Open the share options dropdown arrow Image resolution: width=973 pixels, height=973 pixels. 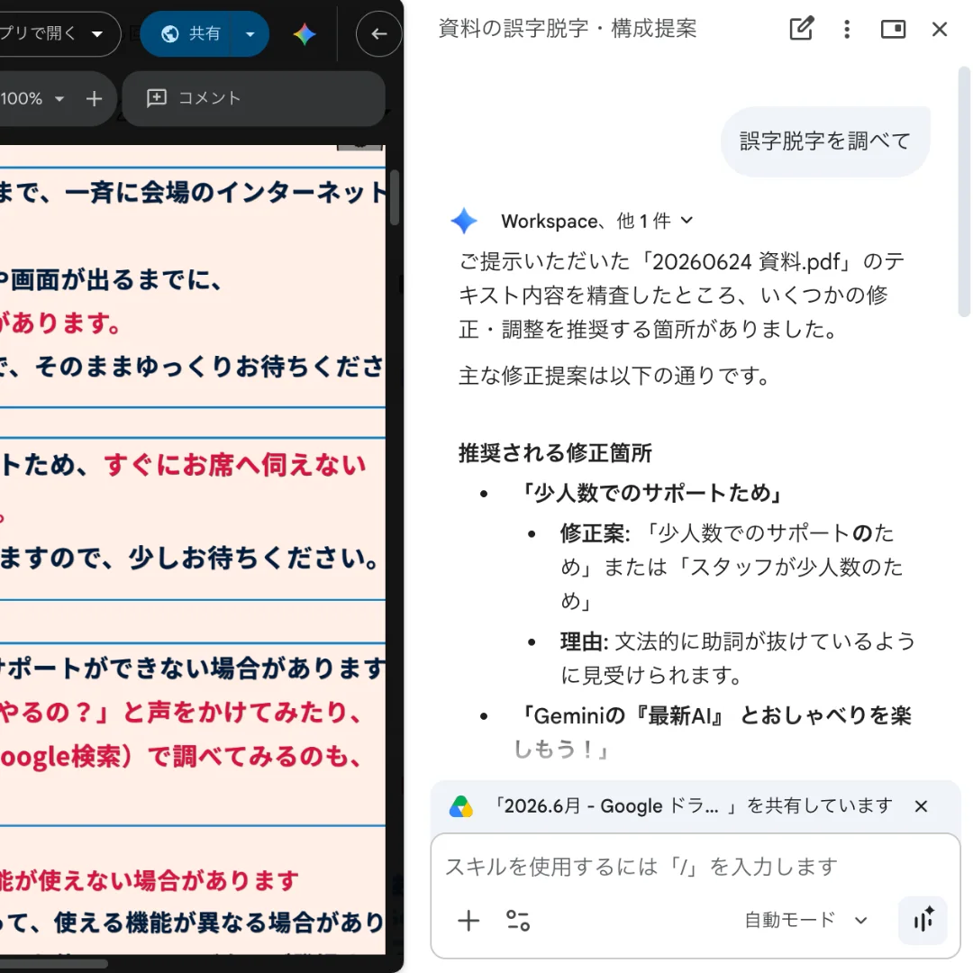(250, 33)
